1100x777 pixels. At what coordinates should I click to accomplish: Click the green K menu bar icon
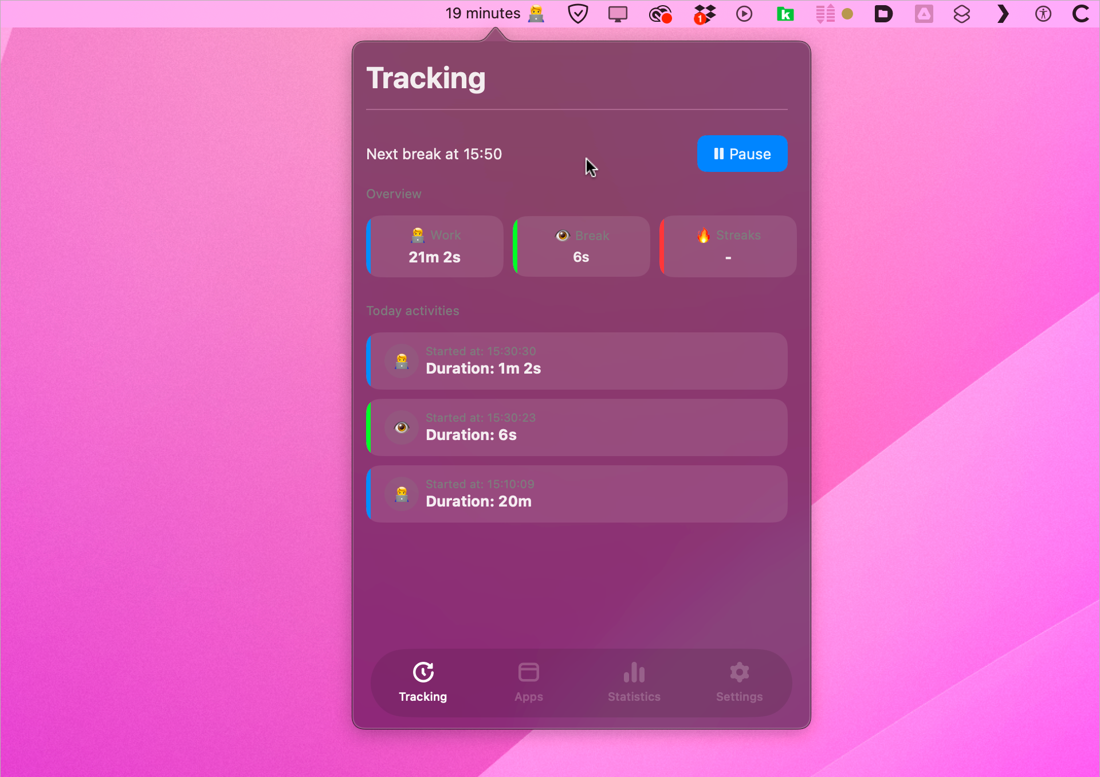(x=785, y=13)
